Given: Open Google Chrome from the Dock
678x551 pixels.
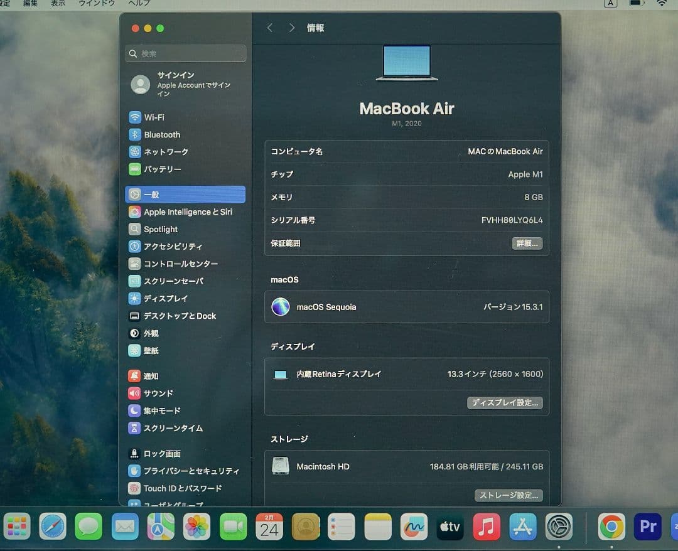Looking at the screenshot, I should click(x=611, y=527).
